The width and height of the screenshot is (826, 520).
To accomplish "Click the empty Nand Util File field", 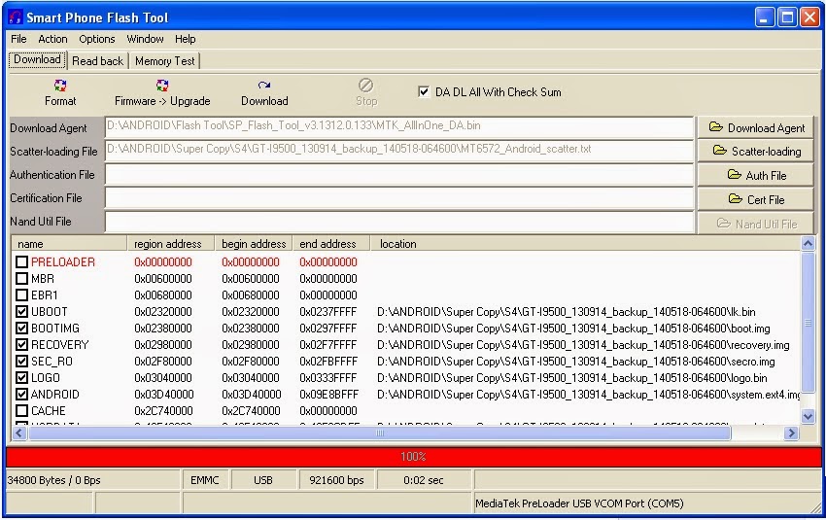I will pos(399,222).
